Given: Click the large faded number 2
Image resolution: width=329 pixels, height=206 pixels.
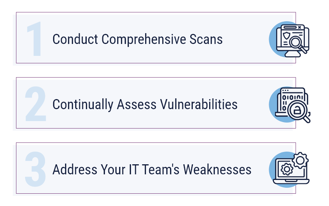Looking at the screenshot, I should [35, 104].
